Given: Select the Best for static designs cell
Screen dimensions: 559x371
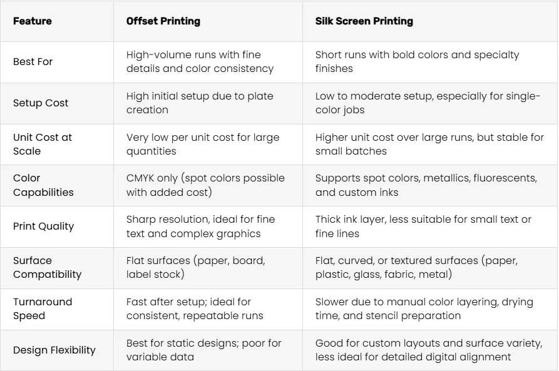Looking at the screenshot, I should point(203,350).
